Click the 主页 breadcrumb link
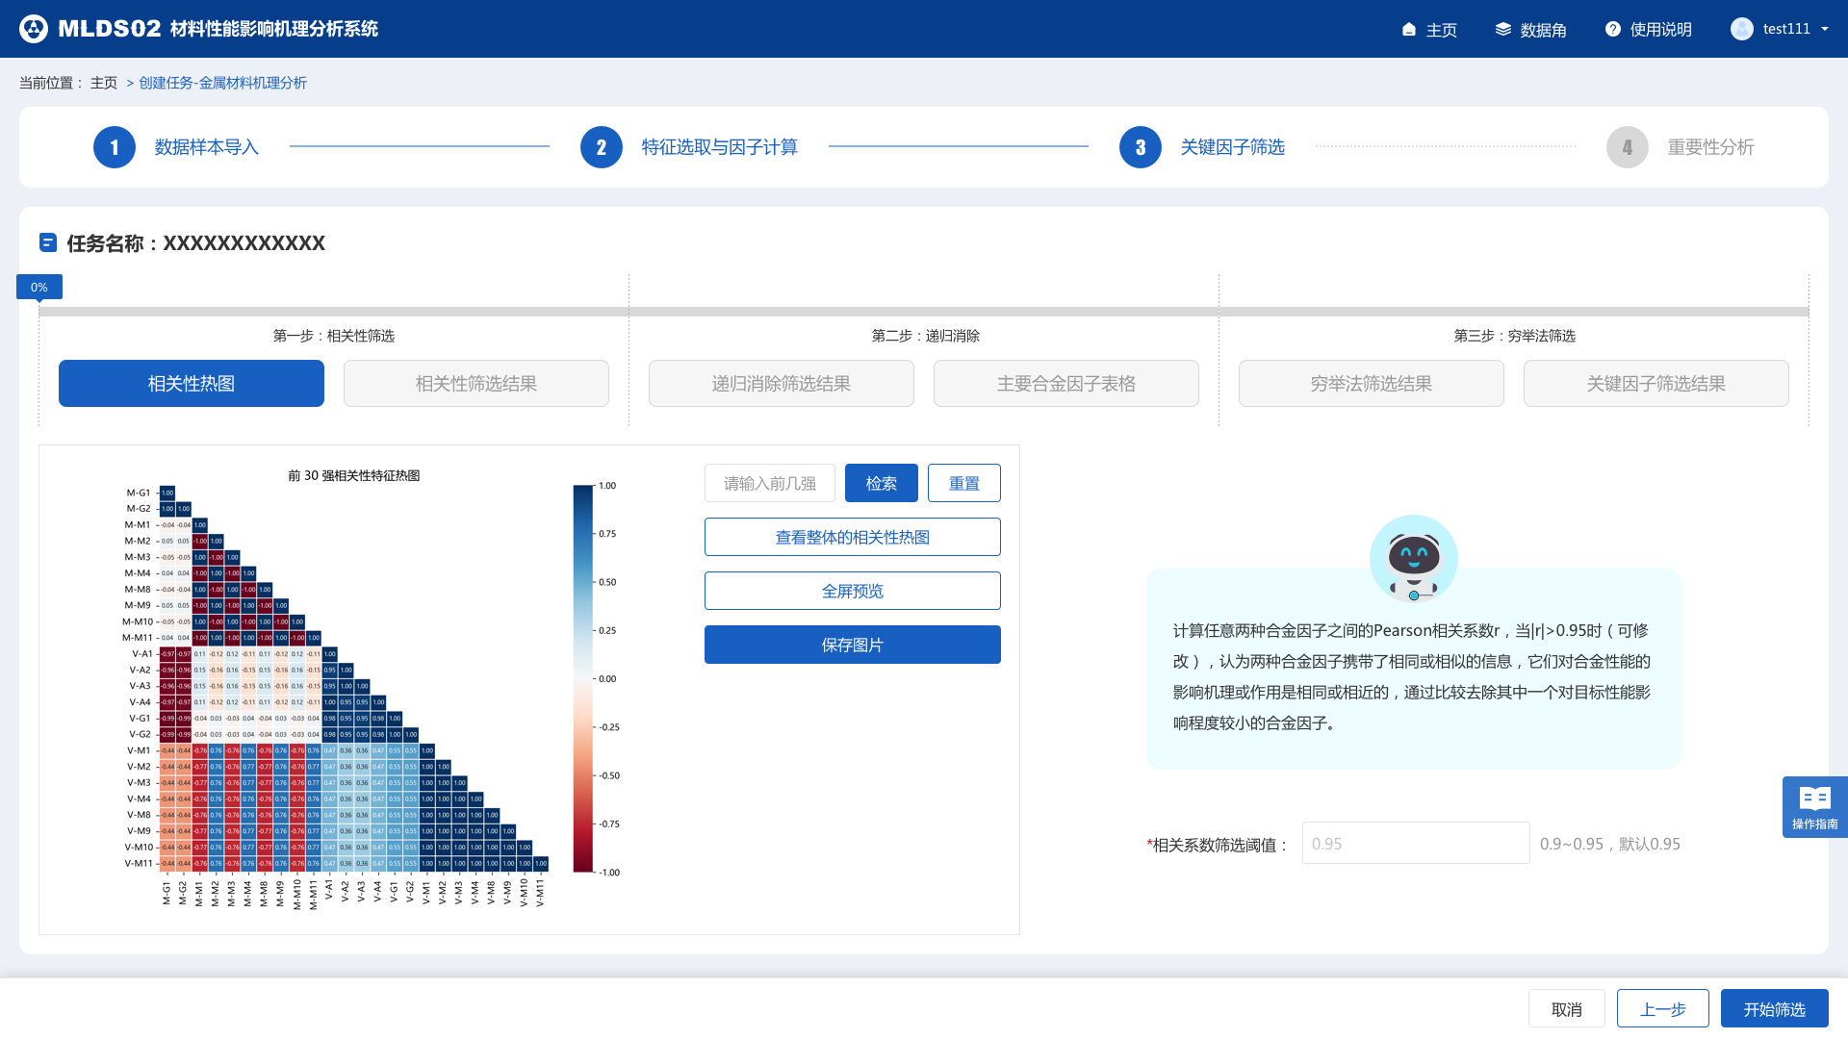1848x1039 pixels. pos(104,83)
